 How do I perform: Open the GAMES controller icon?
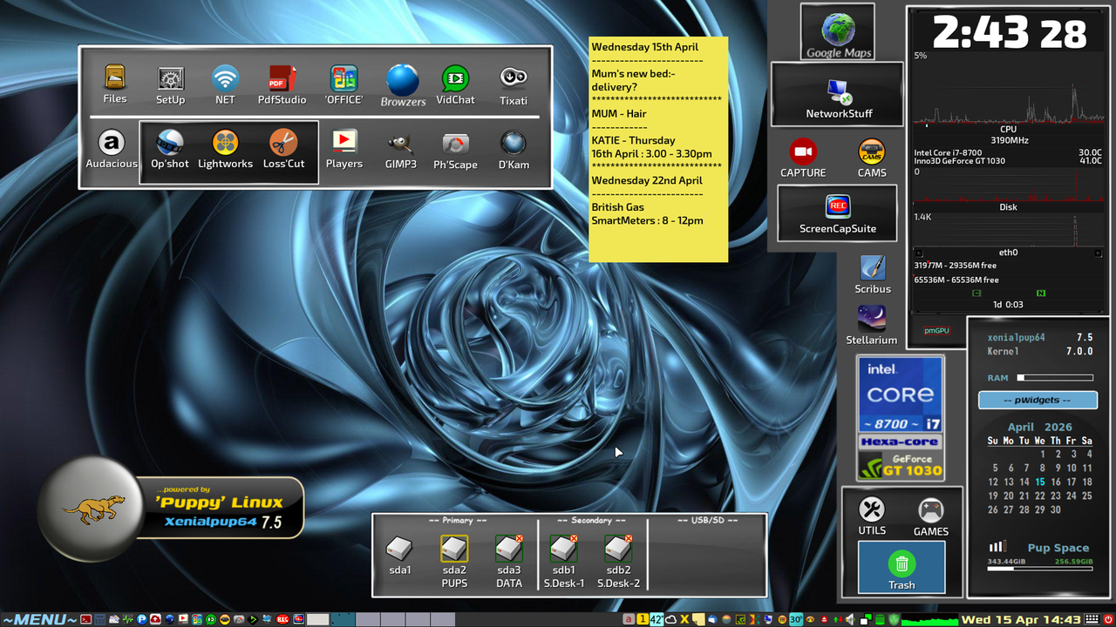(931, 510)
